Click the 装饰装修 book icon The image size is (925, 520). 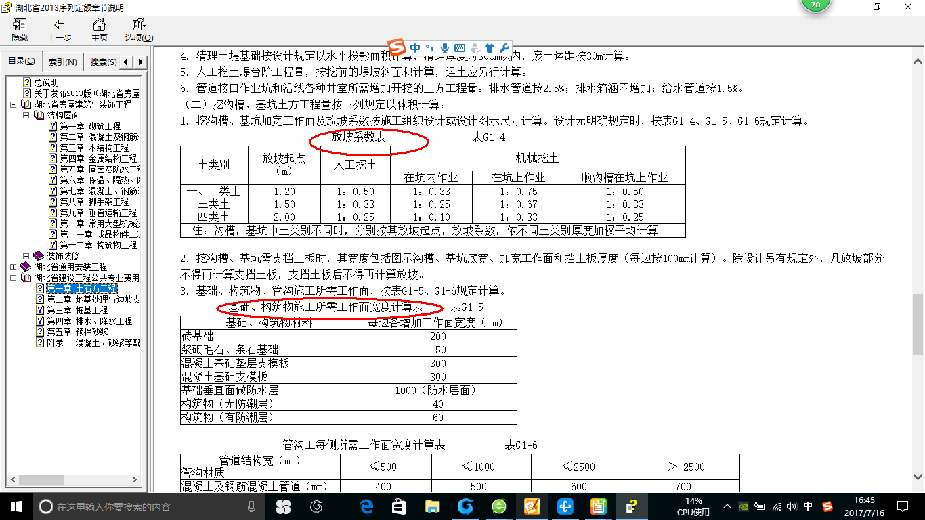tap(38, 256)
